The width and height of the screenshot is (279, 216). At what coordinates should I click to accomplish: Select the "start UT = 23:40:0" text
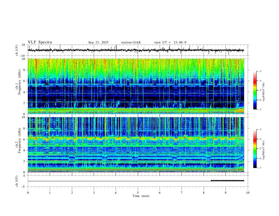[x=170, y=42]
